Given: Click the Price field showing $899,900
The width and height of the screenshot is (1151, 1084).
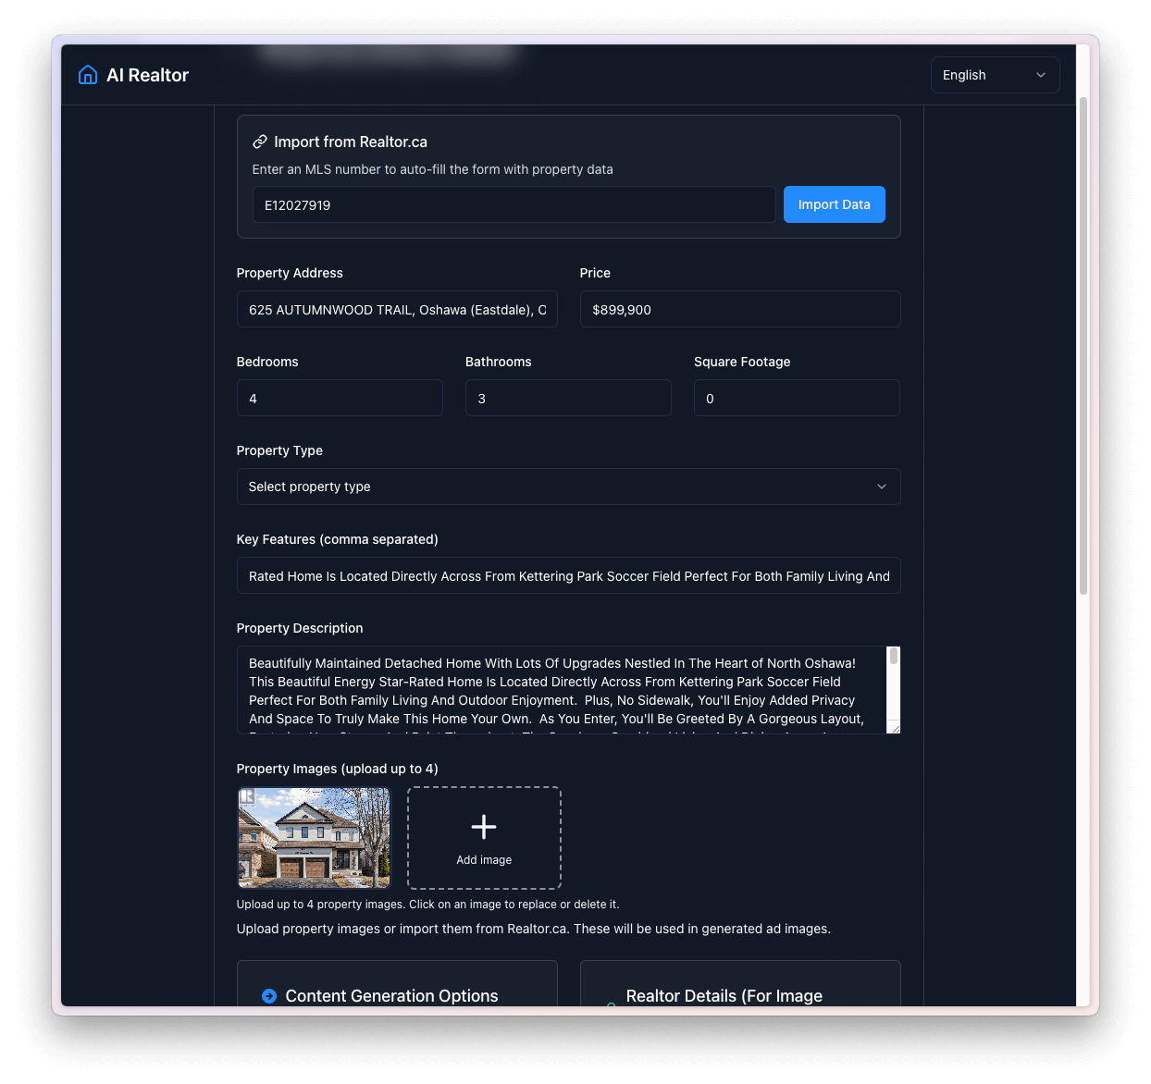Looking at the screenshot, I should (740, 309).
